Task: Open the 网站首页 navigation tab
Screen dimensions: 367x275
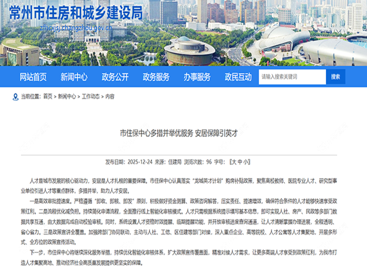Action: (x=33, y=77)
